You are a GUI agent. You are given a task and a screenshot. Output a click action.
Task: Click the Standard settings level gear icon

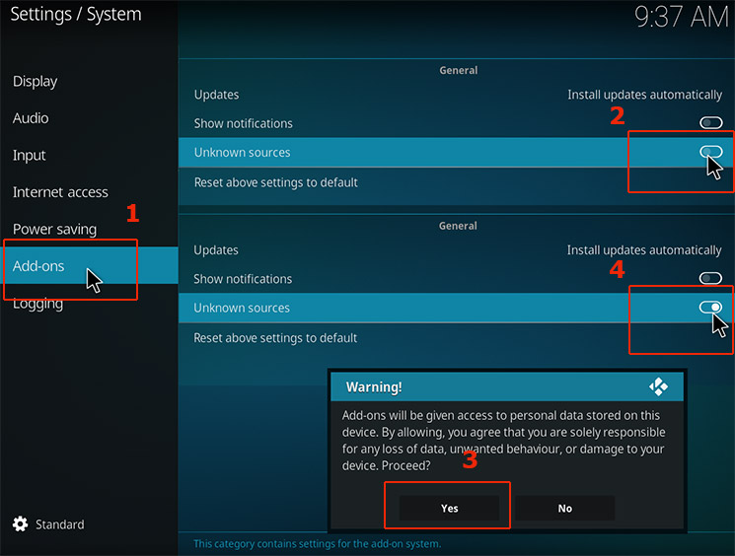coord(20,523)
